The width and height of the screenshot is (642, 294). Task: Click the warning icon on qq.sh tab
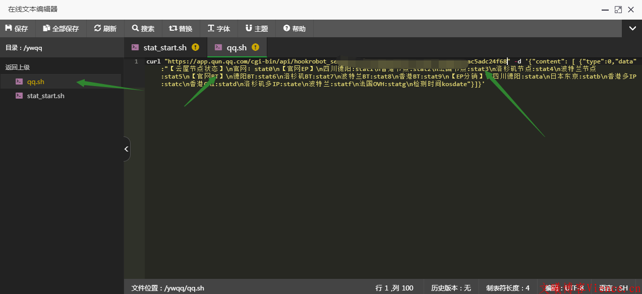point(255,47)
